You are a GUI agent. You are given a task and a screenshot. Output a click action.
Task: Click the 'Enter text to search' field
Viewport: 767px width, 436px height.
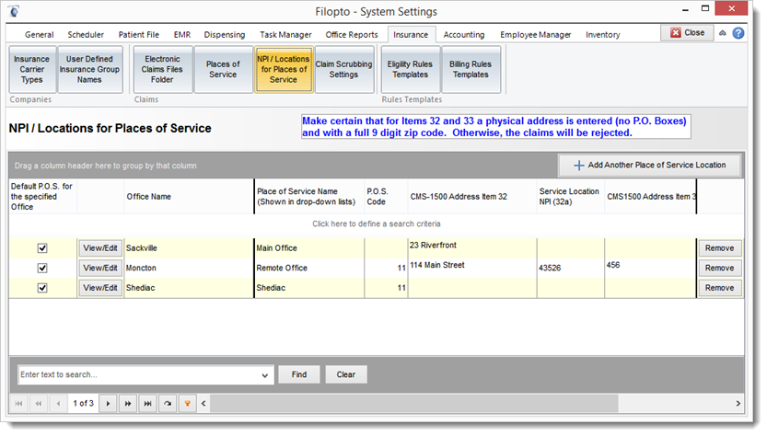138,375
